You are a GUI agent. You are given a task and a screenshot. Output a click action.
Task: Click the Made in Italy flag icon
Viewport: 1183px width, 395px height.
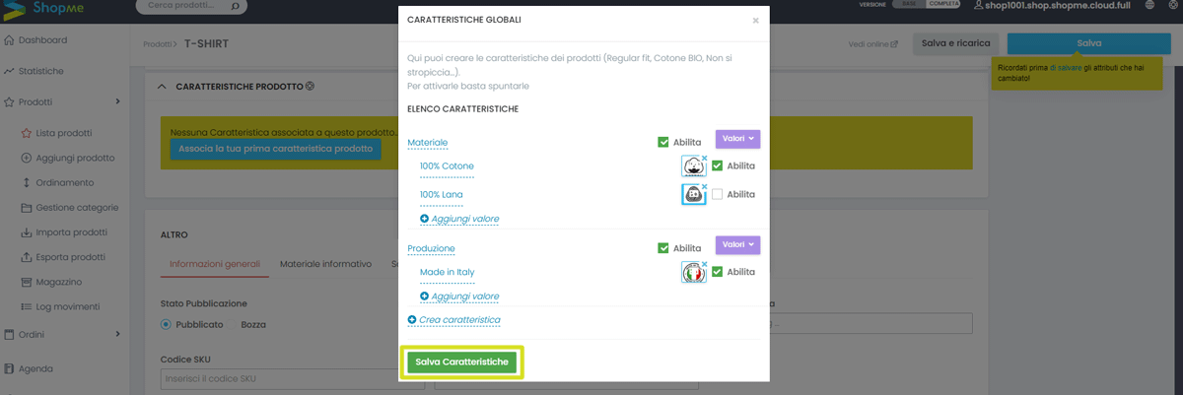click(x=693, y=272)
